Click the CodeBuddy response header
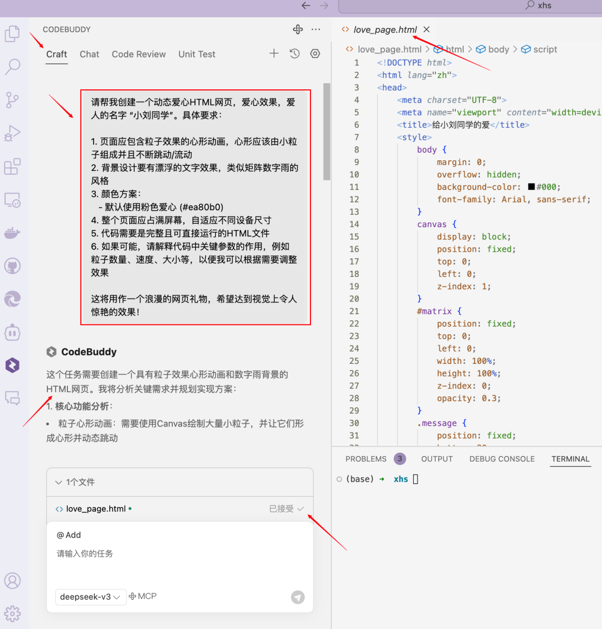The height and width of the screenshot is (629, 602). pyautogui.click(x=81, y=352)
